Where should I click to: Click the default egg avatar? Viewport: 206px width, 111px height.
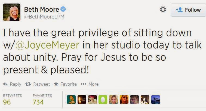point(103,100)
